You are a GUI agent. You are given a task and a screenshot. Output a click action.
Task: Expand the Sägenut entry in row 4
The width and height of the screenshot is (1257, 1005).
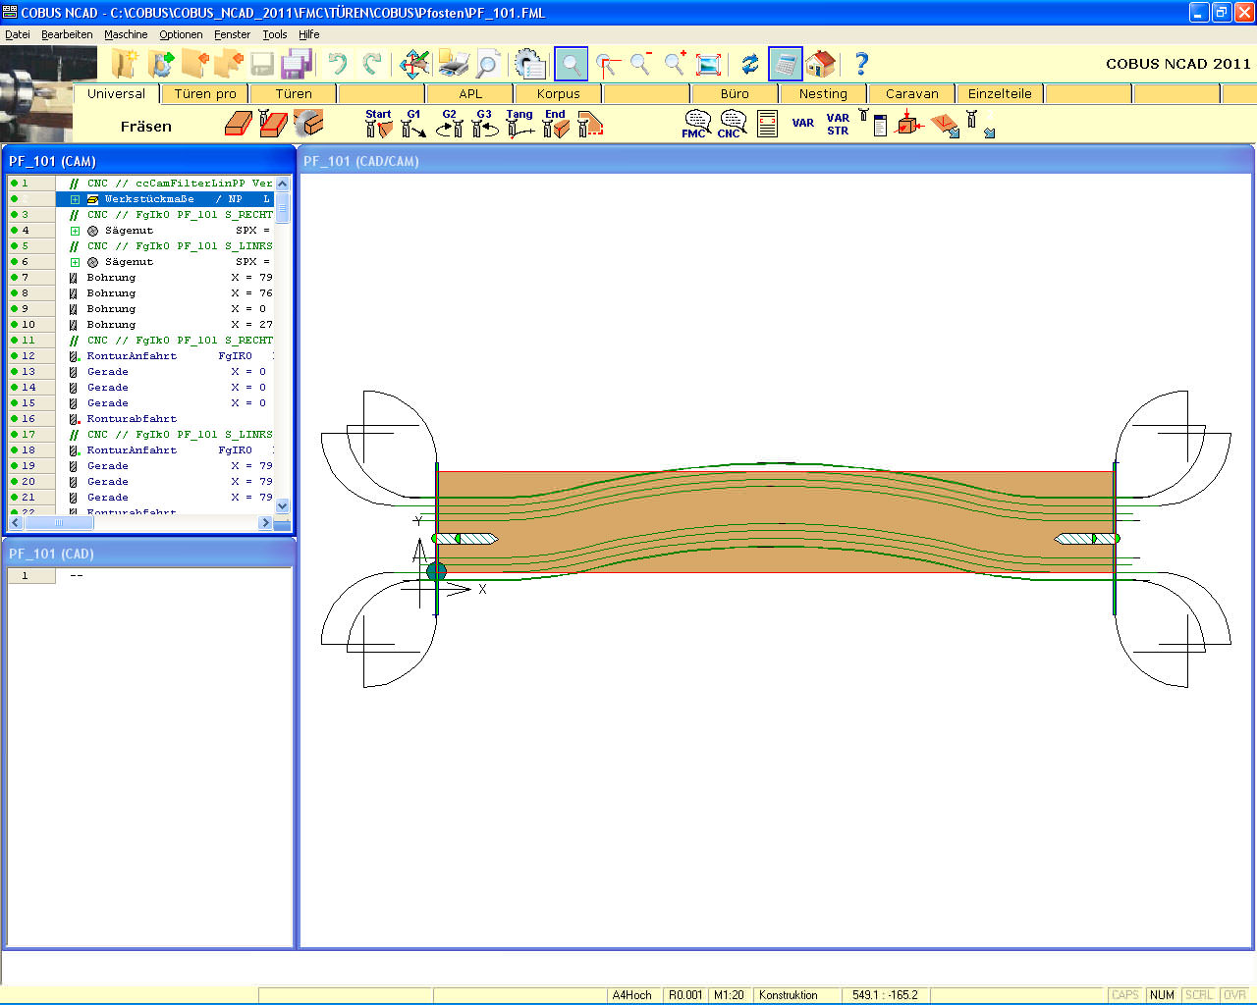[75, 231]
